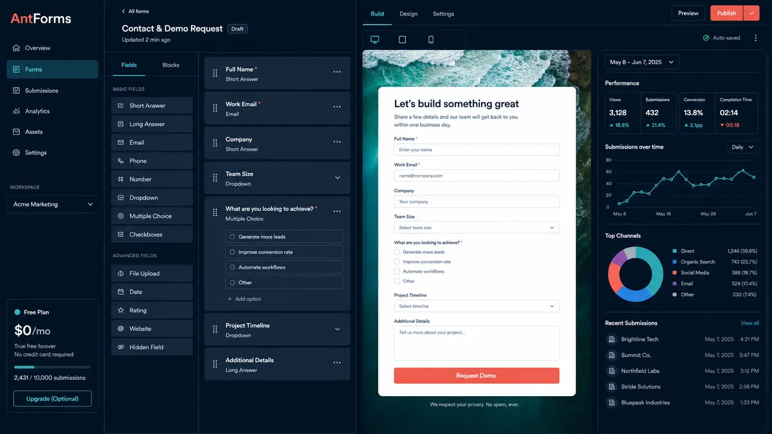Open the Daily interval dropdown
This screenshot has width=772, height=434.
click(x=742, y=147)
